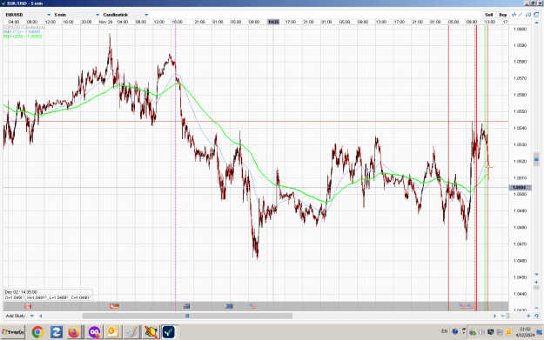Click the blue help question mark icon

[x=455, y=331]
